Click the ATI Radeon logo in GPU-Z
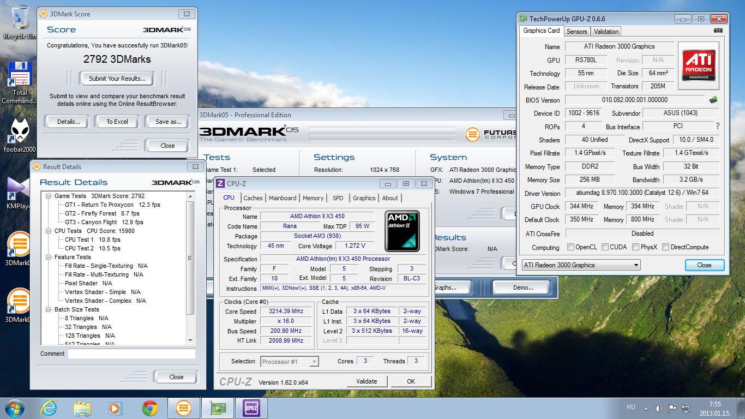The height and width of the screenshot is (419, 745). tap(699, 65)
